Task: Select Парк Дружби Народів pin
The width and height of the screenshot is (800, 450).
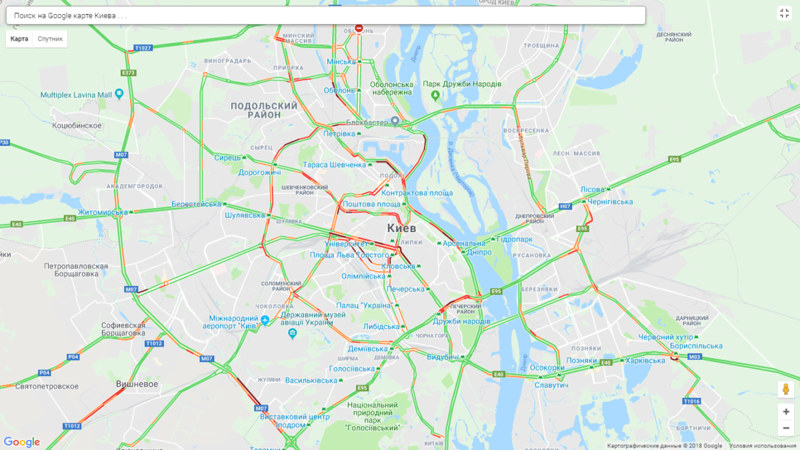Action: (x=435, y=95)
